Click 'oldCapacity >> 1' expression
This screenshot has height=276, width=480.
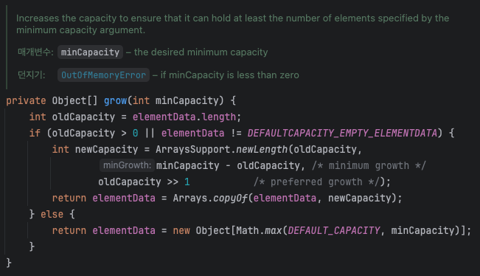click(144, 182)
